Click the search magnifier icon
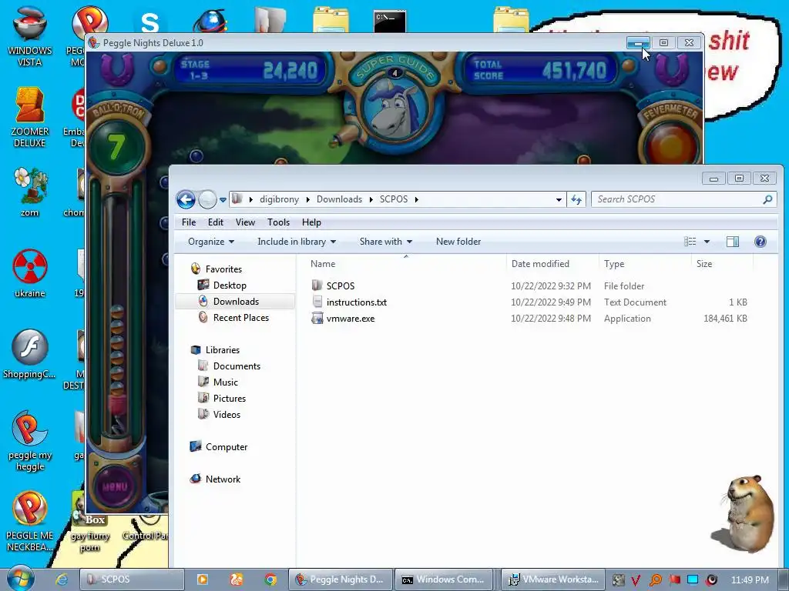Image resolution: width=789 pixels, height=591 pixels. pyautogui.click(x=767, y=199)
